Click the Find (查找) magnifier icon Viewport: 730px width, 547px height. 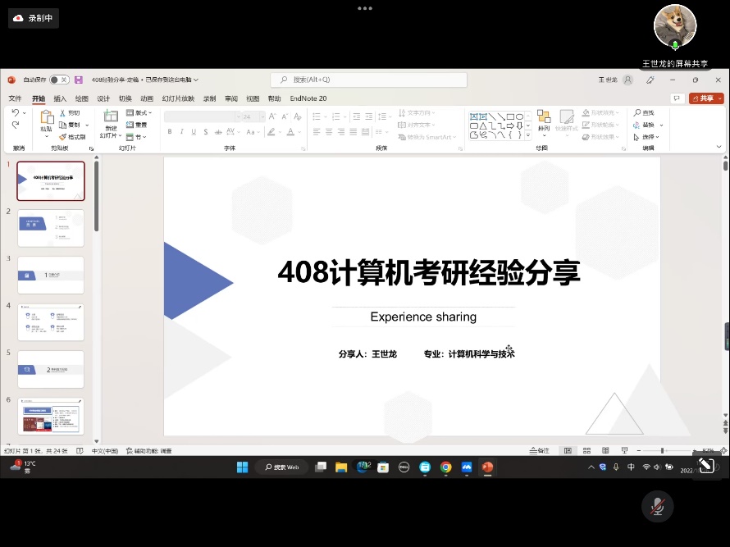point(637,112)
